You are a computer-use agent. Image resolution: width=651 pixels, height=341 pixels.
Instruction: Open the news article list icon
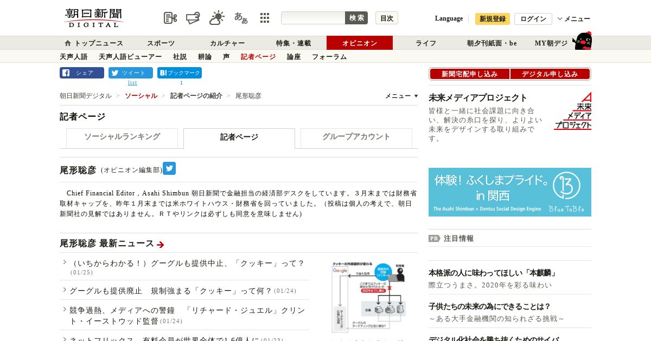[170, 18]
